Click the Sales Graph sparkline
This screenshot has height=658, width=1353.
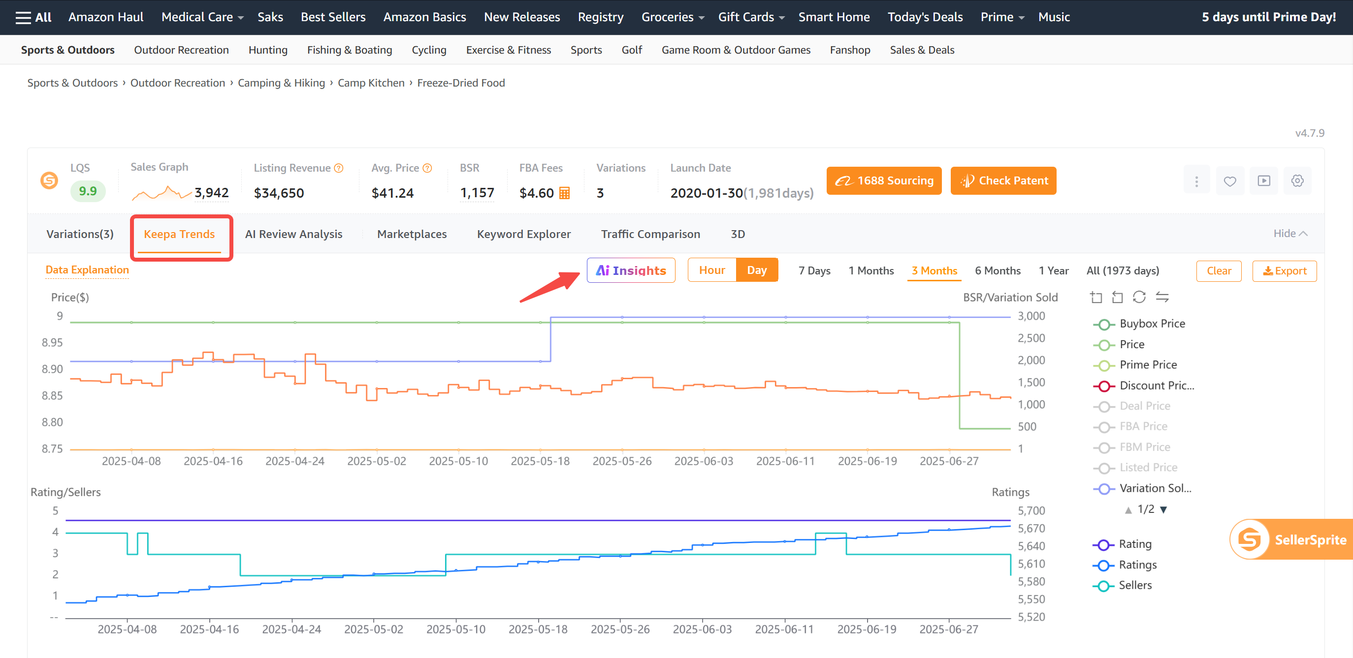[161, 193]
